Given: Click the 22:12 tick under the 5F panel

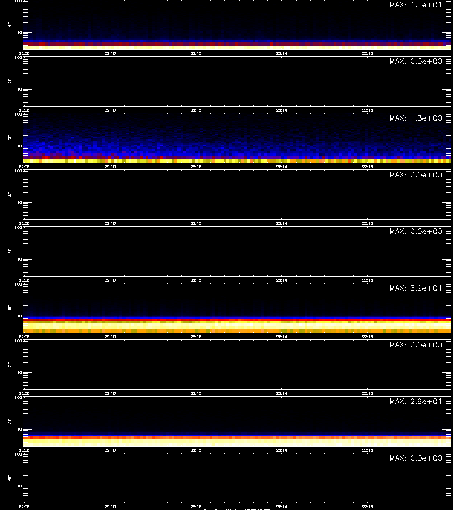Looking at the screenshot, I should [x=195, y=280].
